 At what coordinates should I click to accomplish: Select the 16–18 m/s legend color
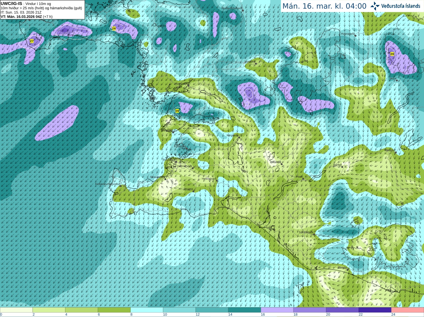[277, 310]
